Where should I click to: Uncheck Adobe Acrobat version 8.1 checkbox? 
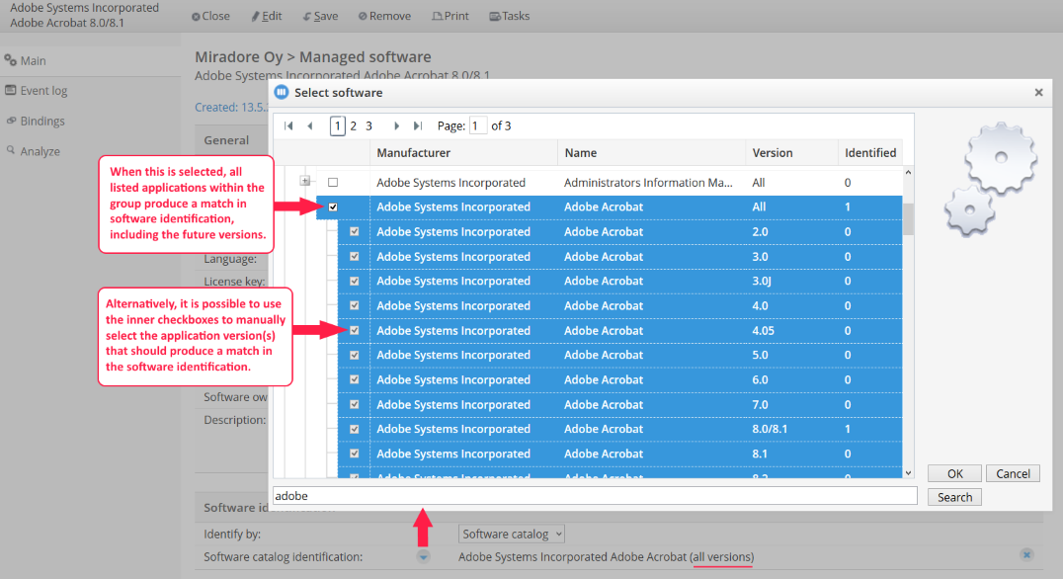(x=355, y=454)
